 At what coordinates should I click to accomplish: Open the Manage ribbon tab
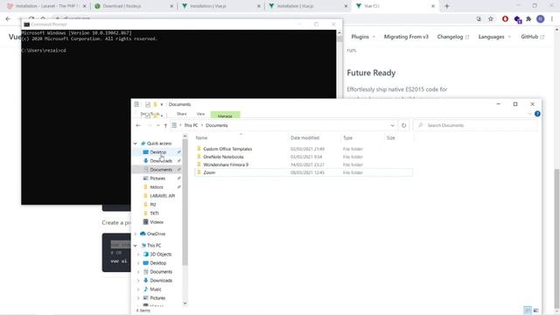pos(225,115)
